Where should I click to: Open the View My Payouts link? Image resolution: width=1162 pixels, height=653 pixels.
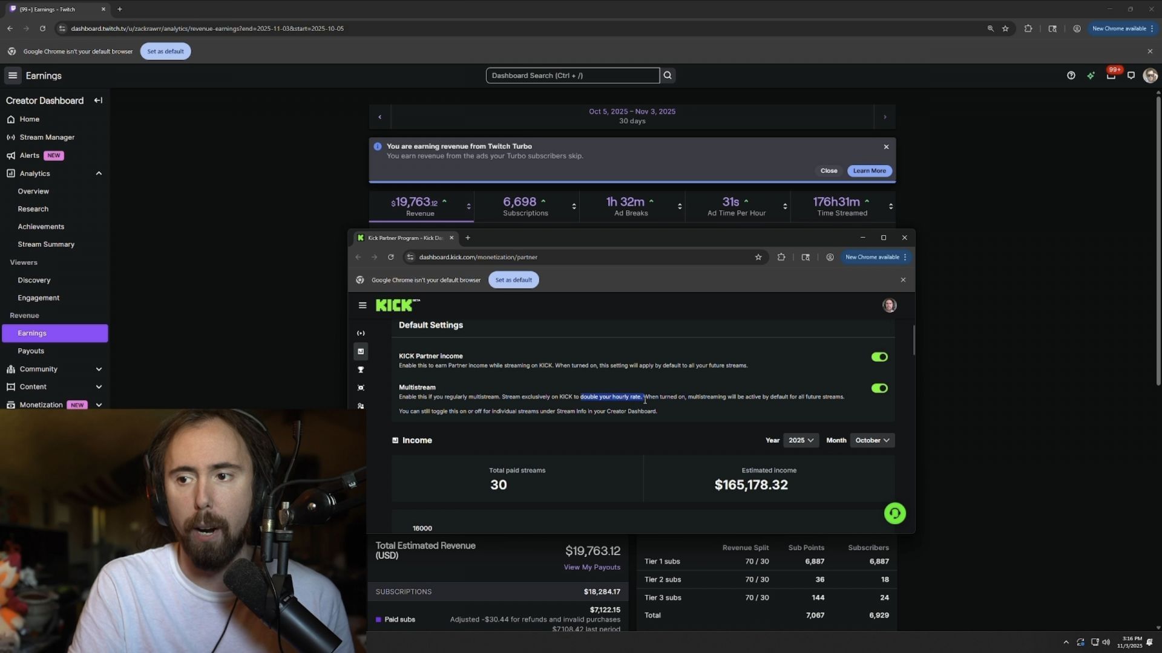pos(592,567)
